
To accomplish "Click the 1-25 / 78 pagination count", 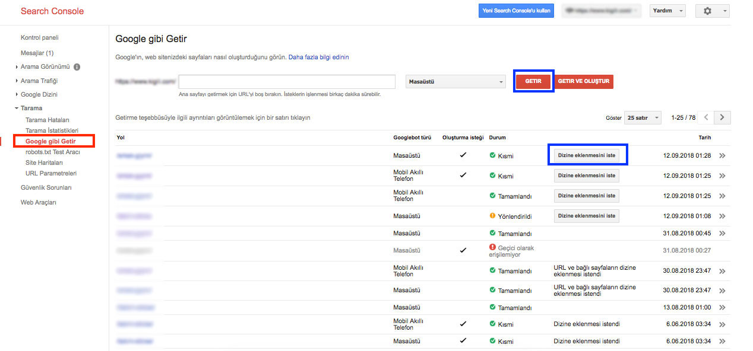I will coord(683,117).
